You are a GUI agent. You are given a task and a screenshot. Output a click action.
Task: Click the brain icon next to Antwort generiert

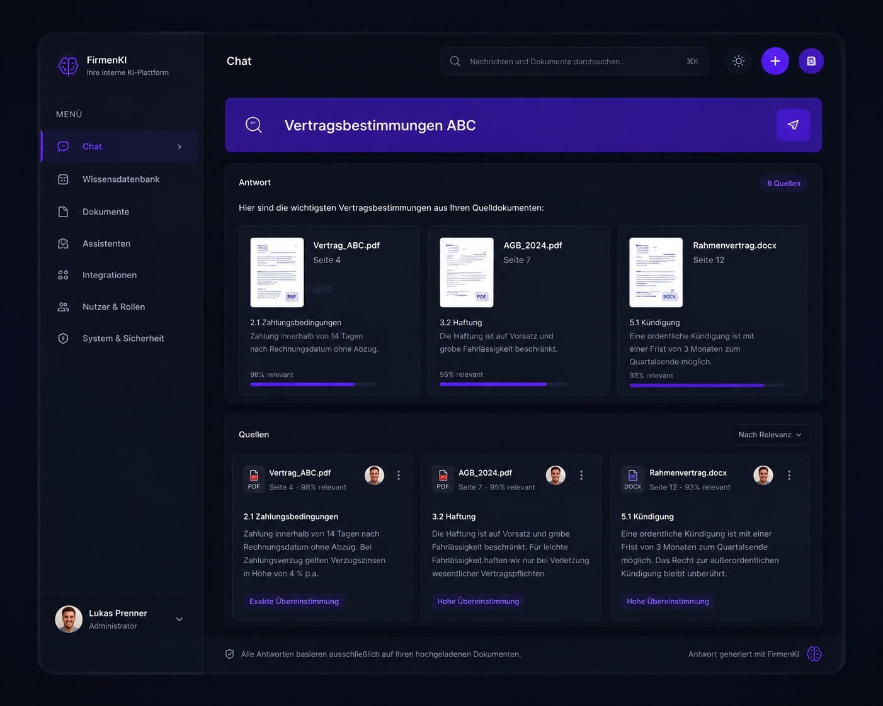pos(814,654)
